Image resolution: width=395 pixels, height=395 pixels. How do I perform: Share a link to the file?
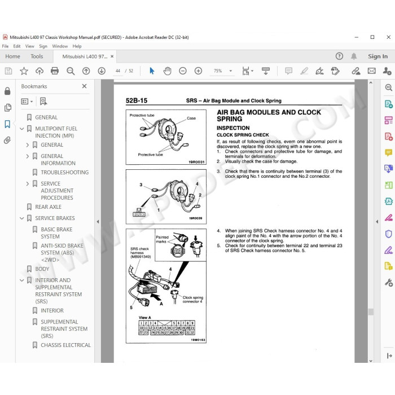(x=356, y=71)
